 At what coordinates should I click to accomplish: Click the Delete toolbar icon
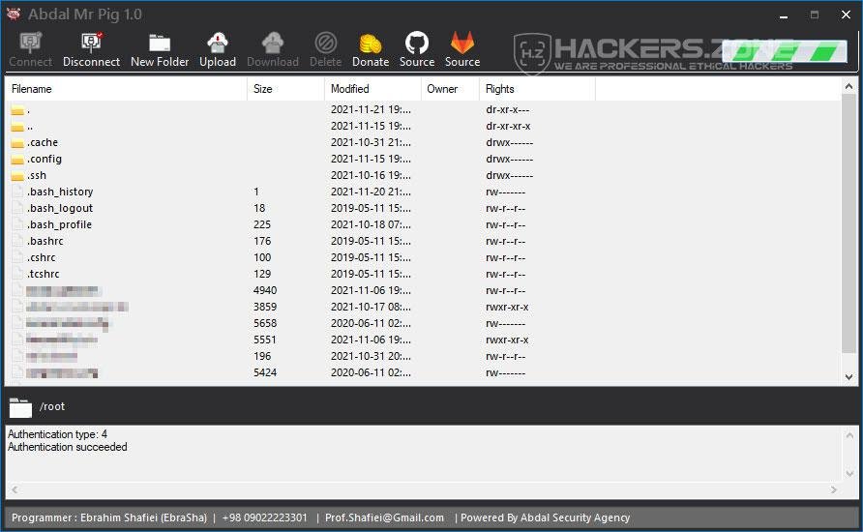pyautogui.click(x=325, y=43)
